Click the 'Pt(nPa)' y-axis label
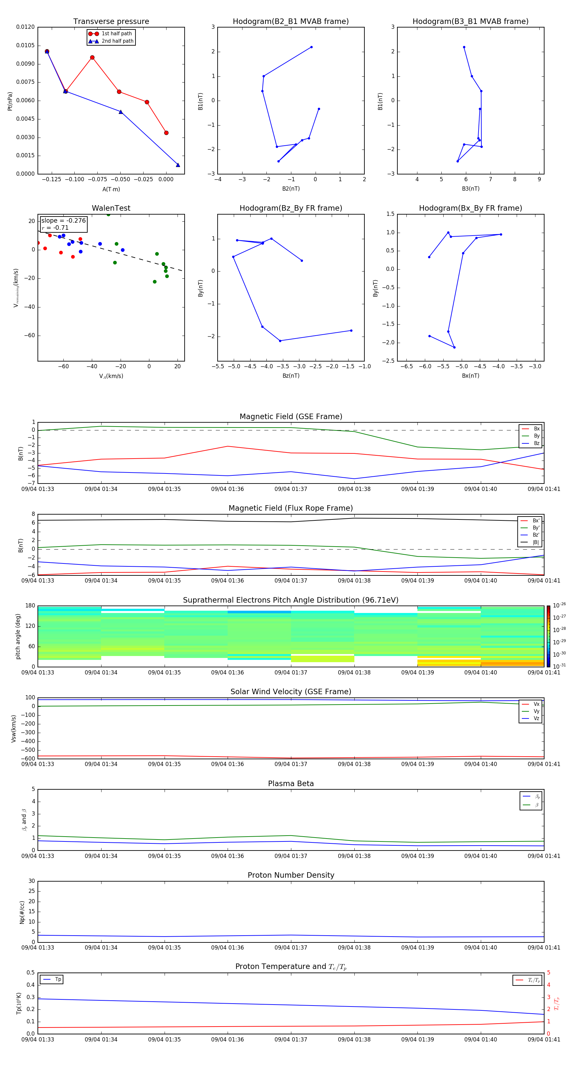This screenshot has width=582, height=1068. (x=10, y=101)
